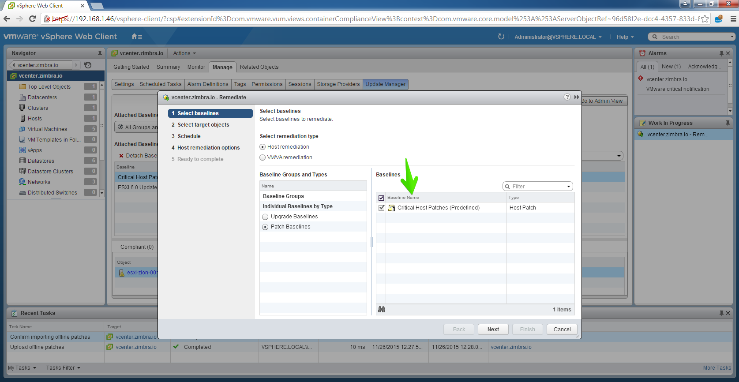Screen dimensions: 739x382
Task: Pin the Recent Tasks panel
Action: click(721, 313)
